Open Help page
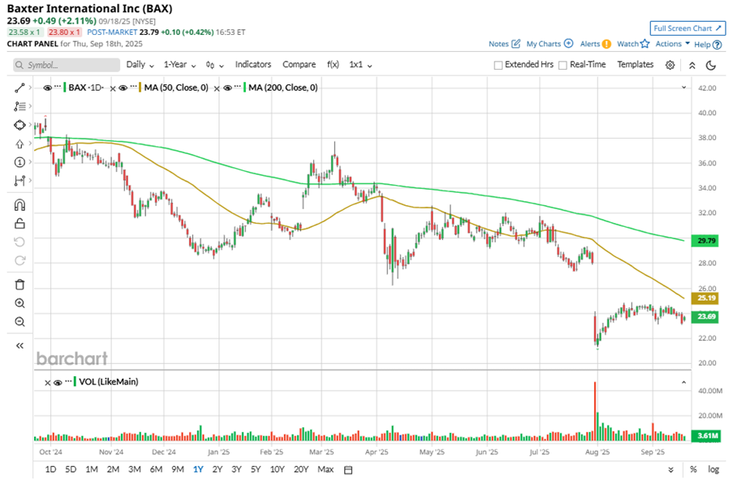This screenshot has width=733, height=480. point(708,45)
